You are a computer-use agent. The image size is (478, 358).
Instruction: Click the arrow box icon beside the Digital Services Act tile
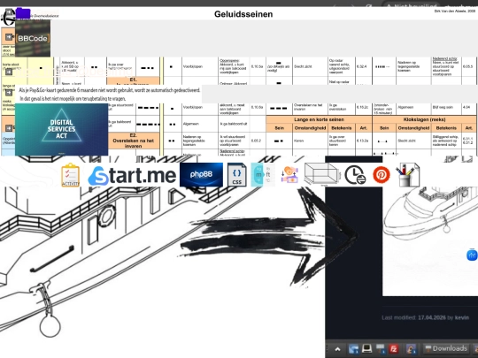9,128
